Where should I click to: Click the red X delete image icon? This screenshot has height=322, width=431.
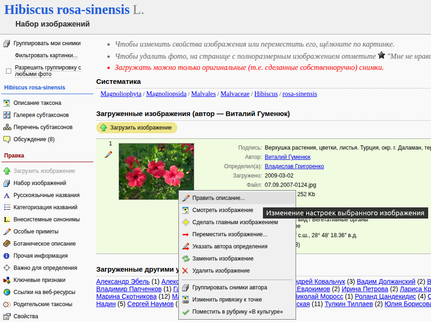[185, 271]
